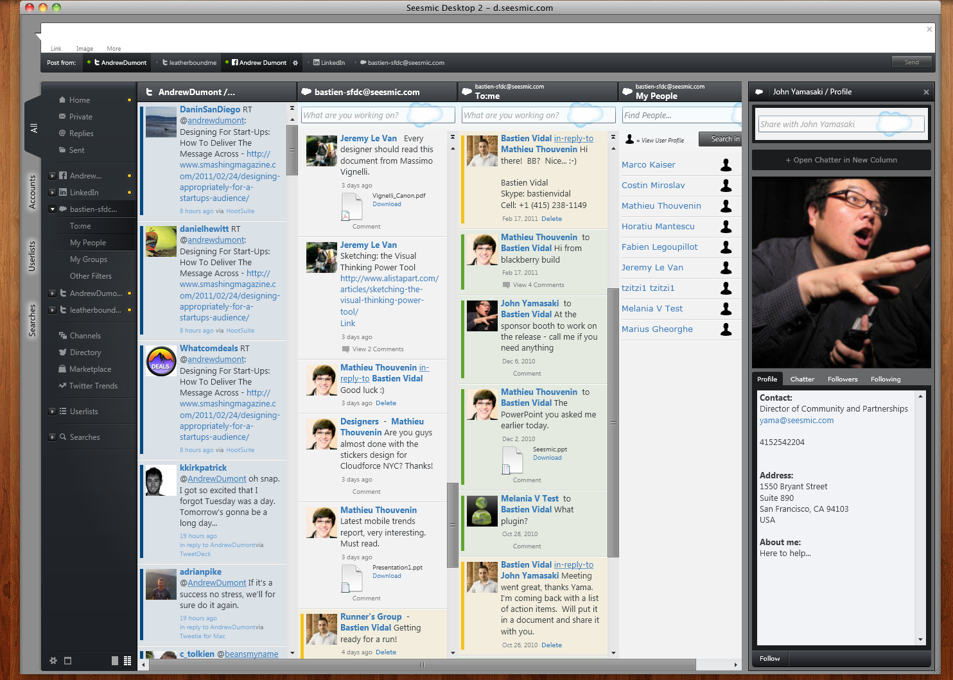
Task: Click John Yamasaki profile picture
Action: (841, 272)
